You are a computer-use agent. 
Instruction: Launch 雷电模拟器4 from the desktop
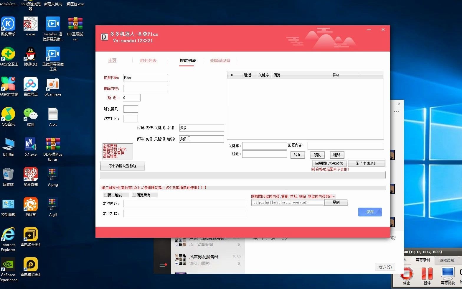[x=31, y=267]
